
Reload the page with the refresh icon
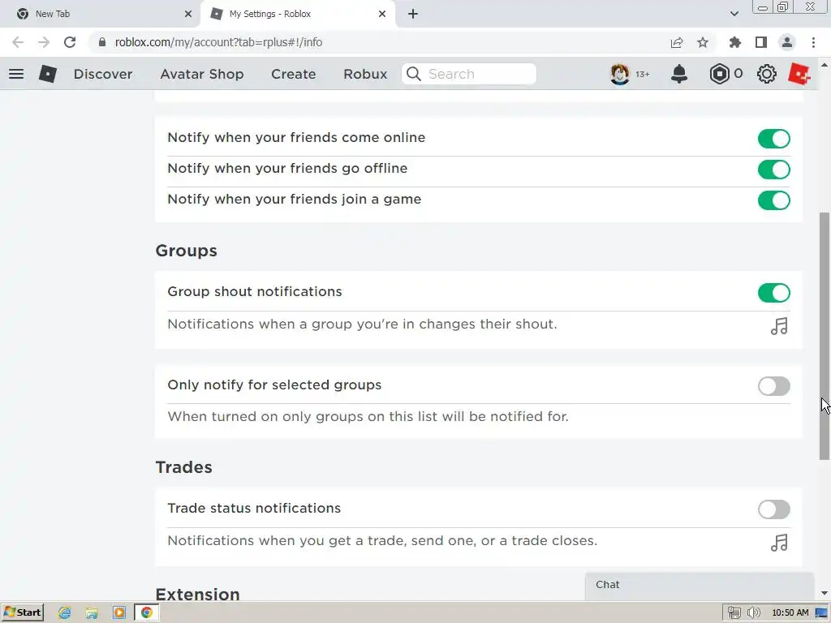(70, 42)
